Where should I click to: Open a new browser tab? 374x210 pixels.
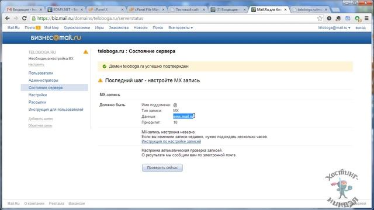pyautogui.click(x=335, y=10)
